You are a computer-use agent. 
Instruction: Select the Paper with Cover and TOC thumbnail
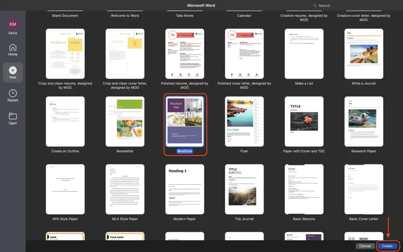point(304,121)
